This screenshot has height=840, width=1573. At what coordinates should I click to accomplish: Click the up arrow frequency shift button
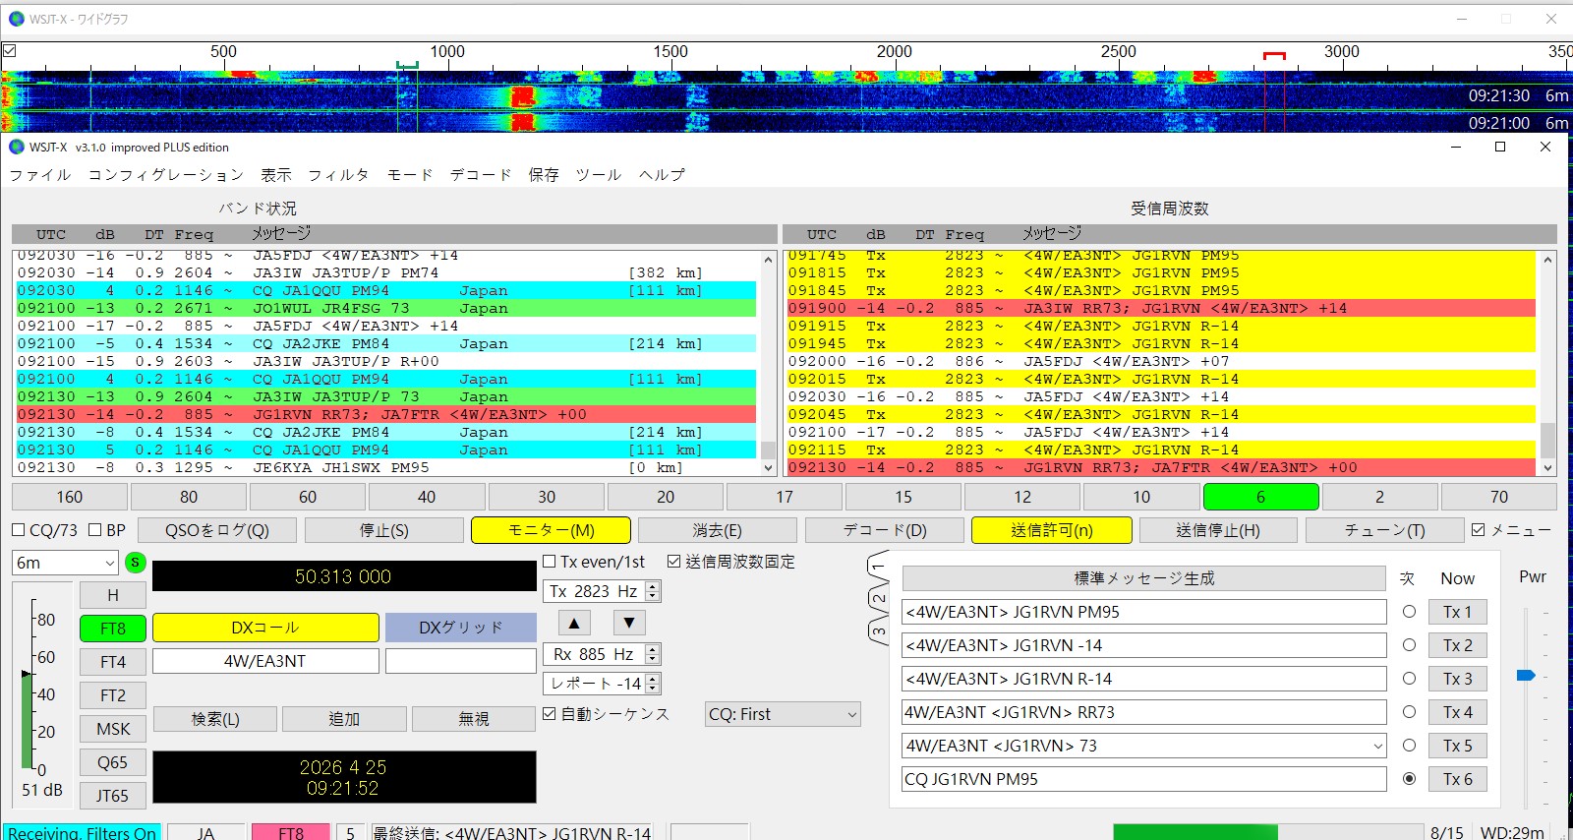574,623
